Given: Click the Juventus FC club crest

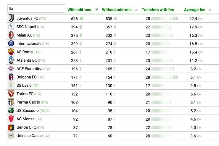Looking at the screenshot, I should [x=11, y=18].
